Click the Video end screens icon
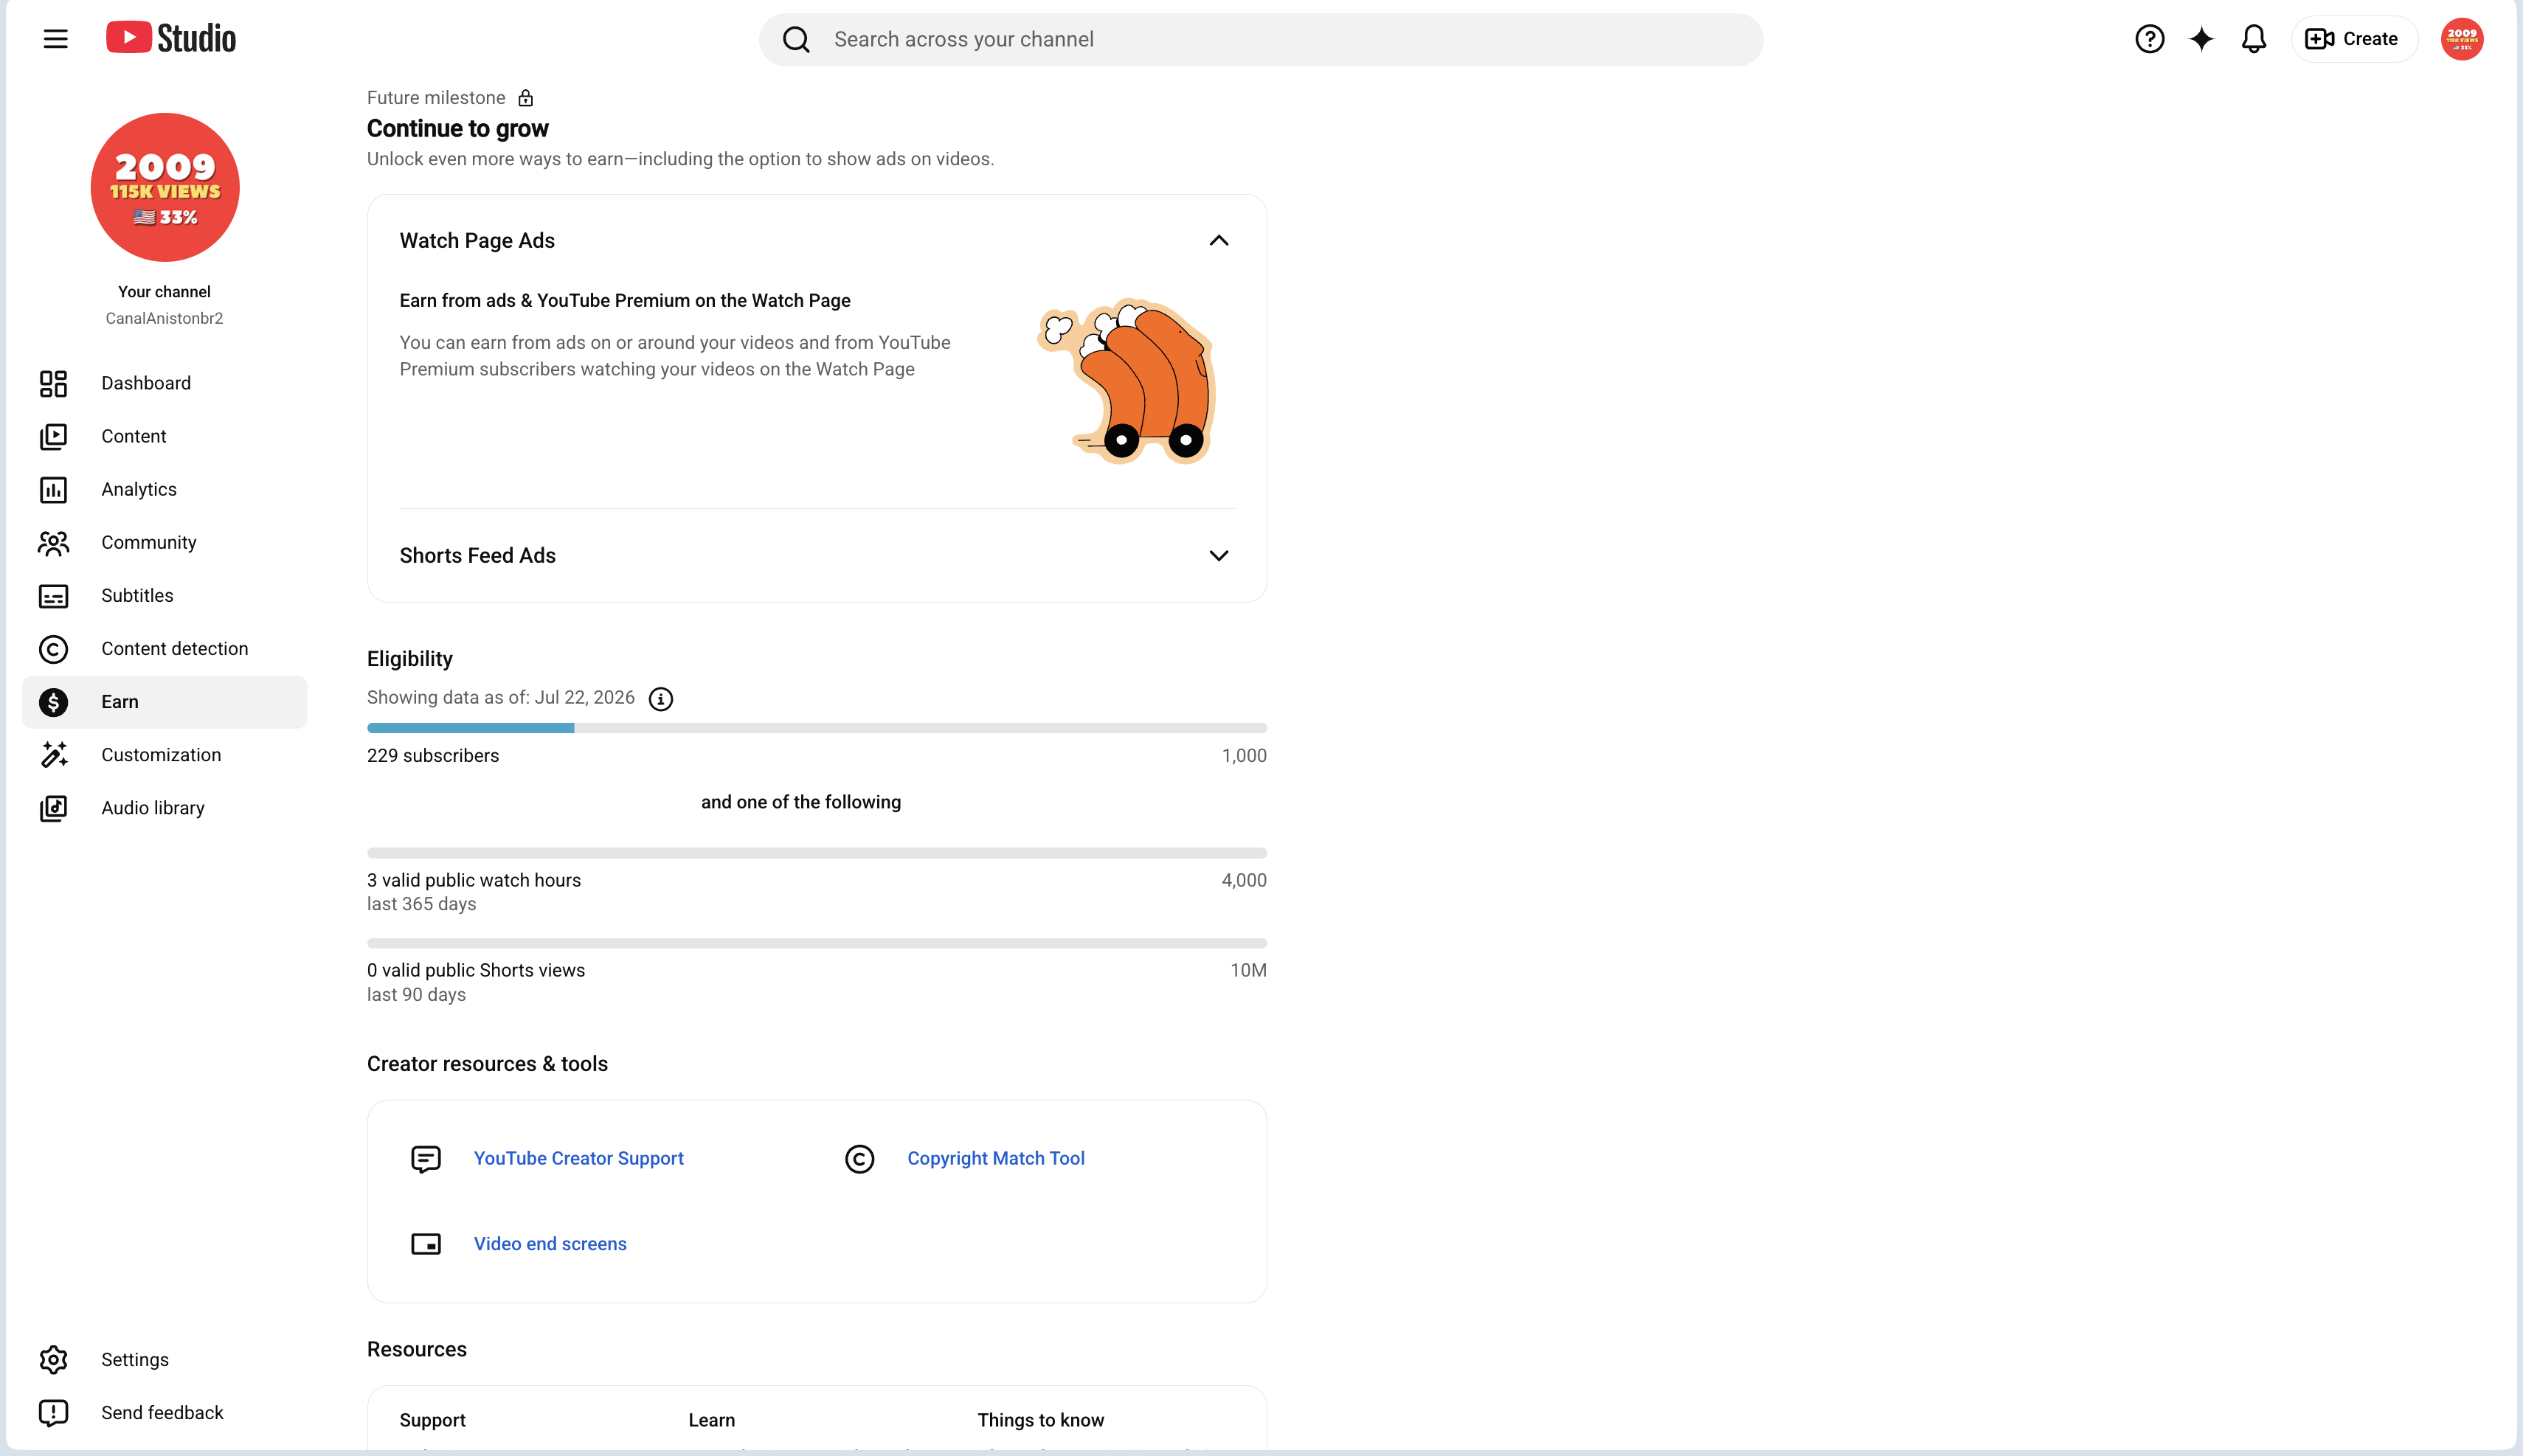Image resolution: width=2523 pixels, height=1456 pixels. 426,1244
